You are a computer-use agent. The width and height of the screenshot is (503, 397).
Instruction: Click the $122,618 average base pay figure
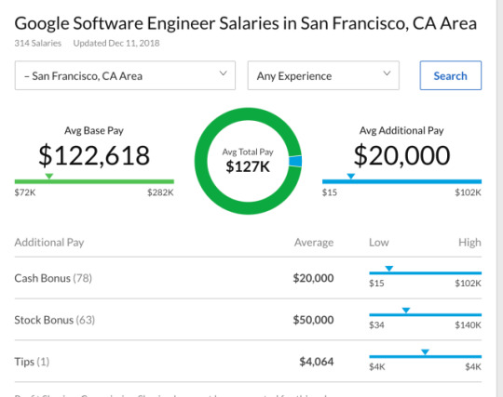click(x=94, y=155)
